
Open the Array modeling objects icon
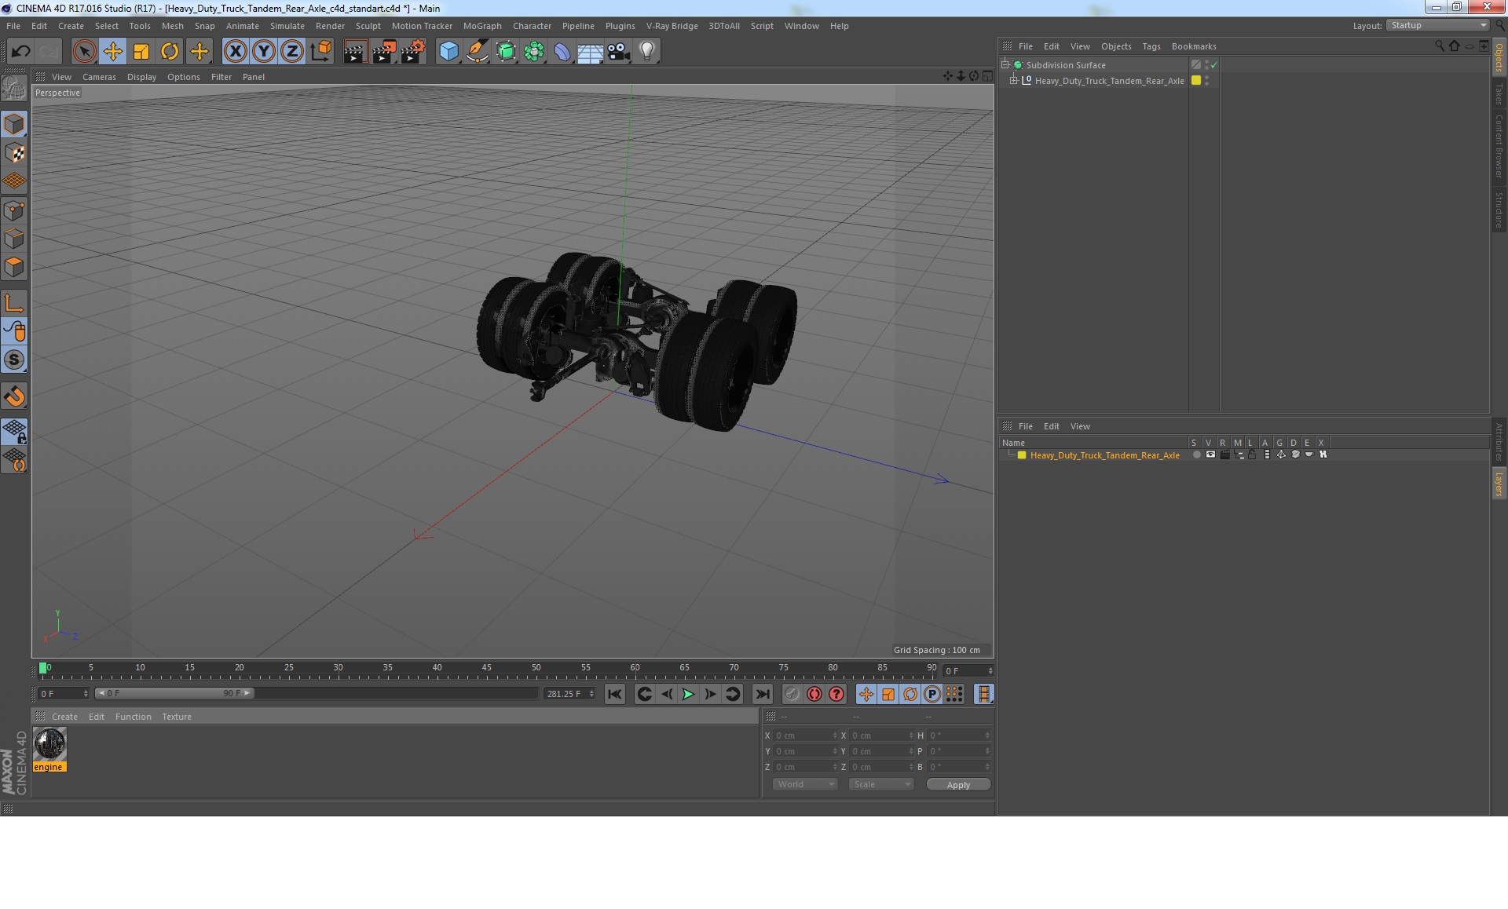pos(534,52)
